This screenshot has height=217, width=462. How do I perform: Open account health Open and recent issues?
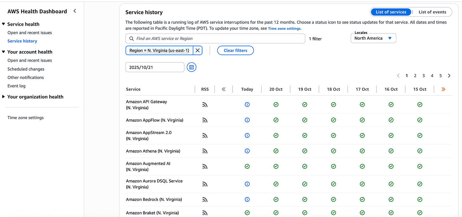30,60
